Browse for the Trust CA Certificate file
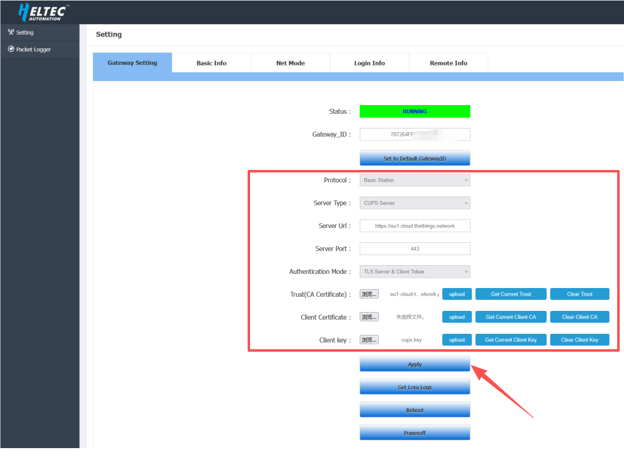 pos(369,294)
